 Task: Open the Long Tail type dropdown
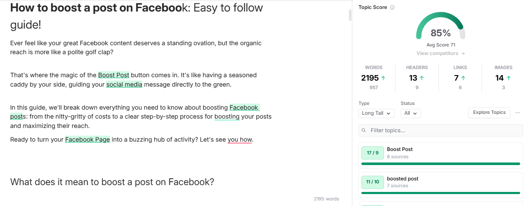[x=376, y=113]
